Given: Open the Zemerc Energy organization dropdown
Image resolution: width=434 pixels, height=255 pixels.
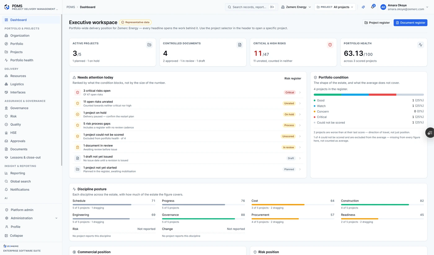Looking at the screenshot, I should [x=296, y=7].
